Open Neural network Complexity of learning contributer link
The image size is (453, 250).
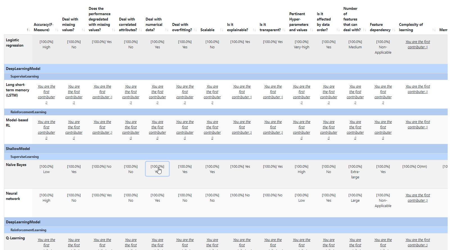(x=418, y=198)
